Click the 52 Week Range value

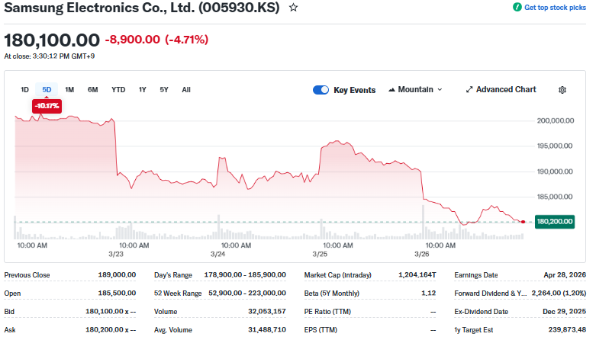(247, 293)
